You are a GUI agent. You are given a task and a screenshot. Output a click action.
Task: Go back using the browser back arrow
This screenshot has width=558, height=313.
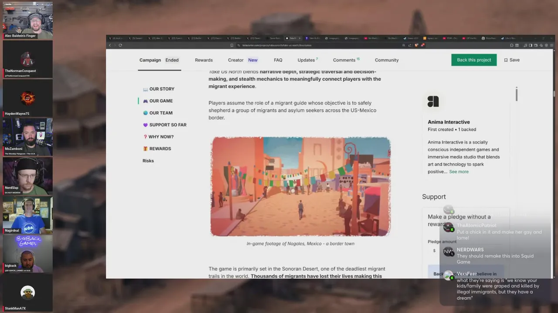point(110,45)
